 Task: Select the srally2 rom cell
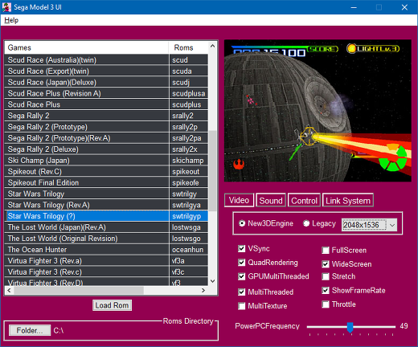pyautogui.click(x=189, y=116)
